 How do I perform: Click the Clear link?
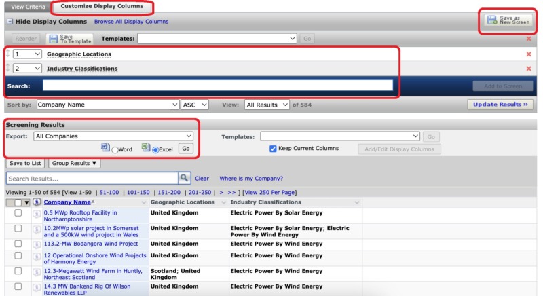[x=202, y=179]
